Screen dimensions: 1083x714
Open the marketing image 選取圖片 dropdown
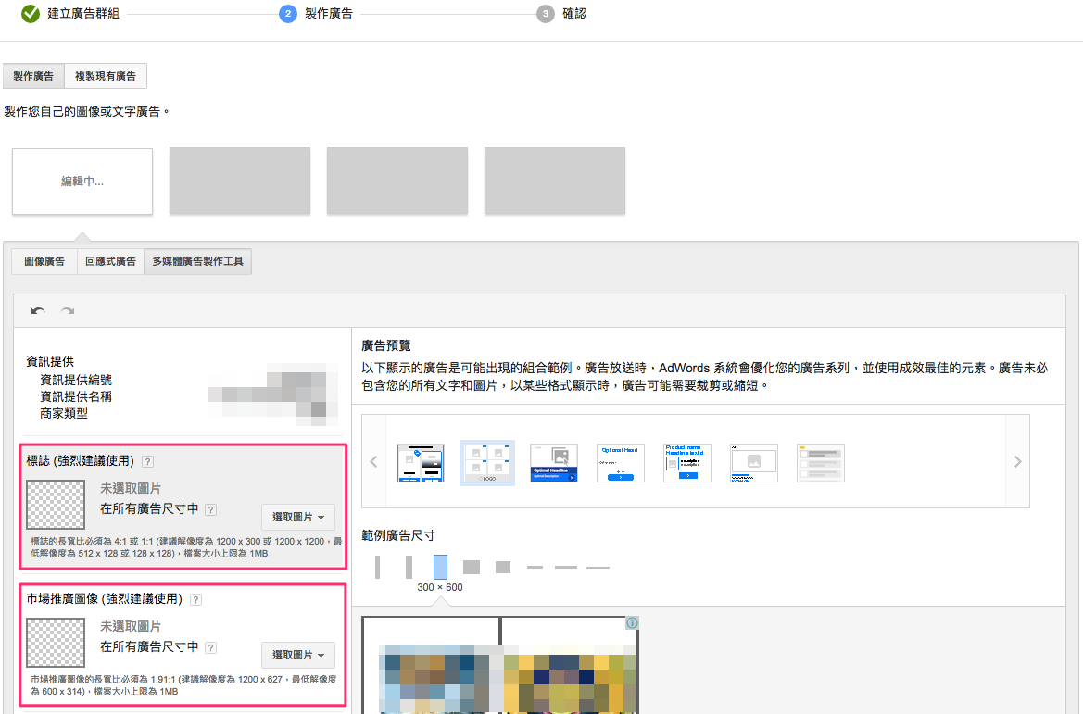[297, 655]
